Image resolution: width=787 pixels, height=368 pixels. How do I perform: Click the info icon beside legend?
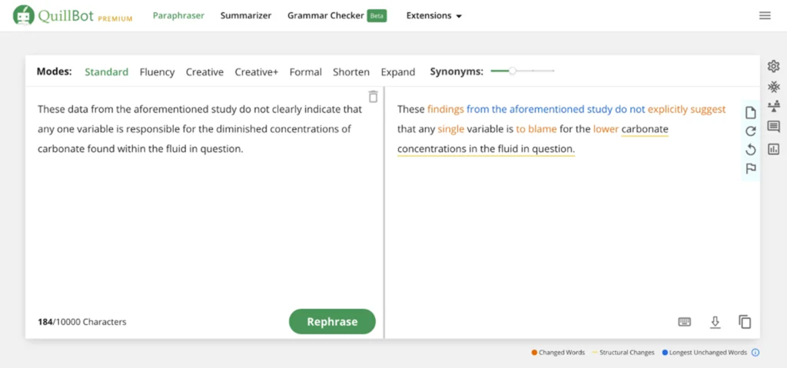coord(755,353)
